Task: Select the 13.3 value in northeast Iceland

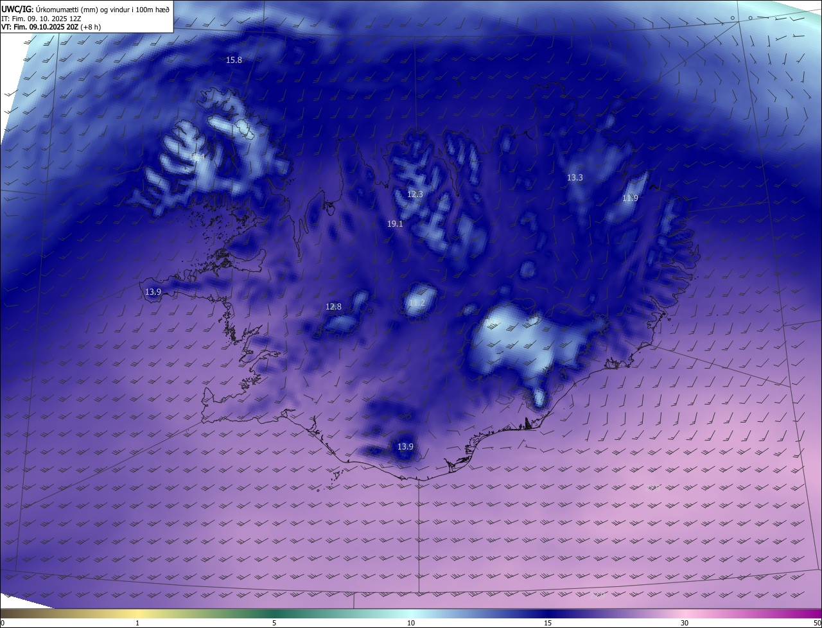Action: (x=575, y=177)
